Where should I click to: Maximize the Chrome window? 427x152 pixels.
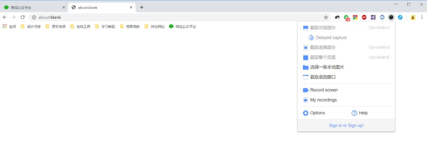[409, 4]
